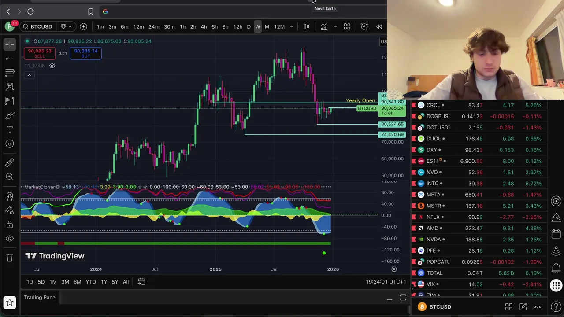564x317 pixels.
Task: Open the emoji icons tool
Action: [x=10, y=144]
